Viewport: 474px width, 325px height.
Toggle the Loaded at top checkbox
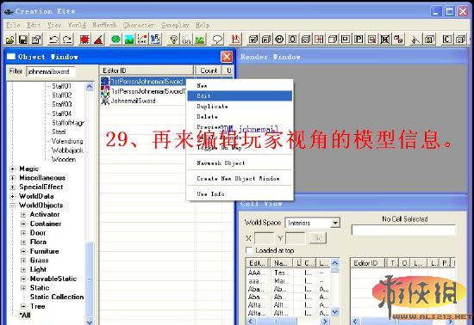248,250
